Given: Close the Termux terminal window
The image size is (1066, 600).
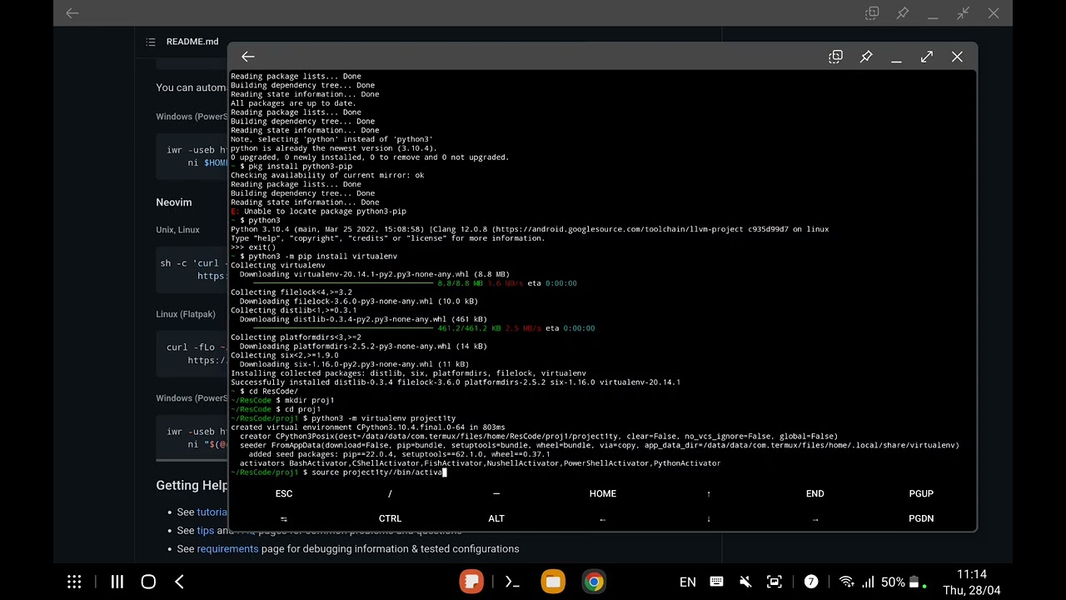Looking at the screenshot, I should point(957,57).
